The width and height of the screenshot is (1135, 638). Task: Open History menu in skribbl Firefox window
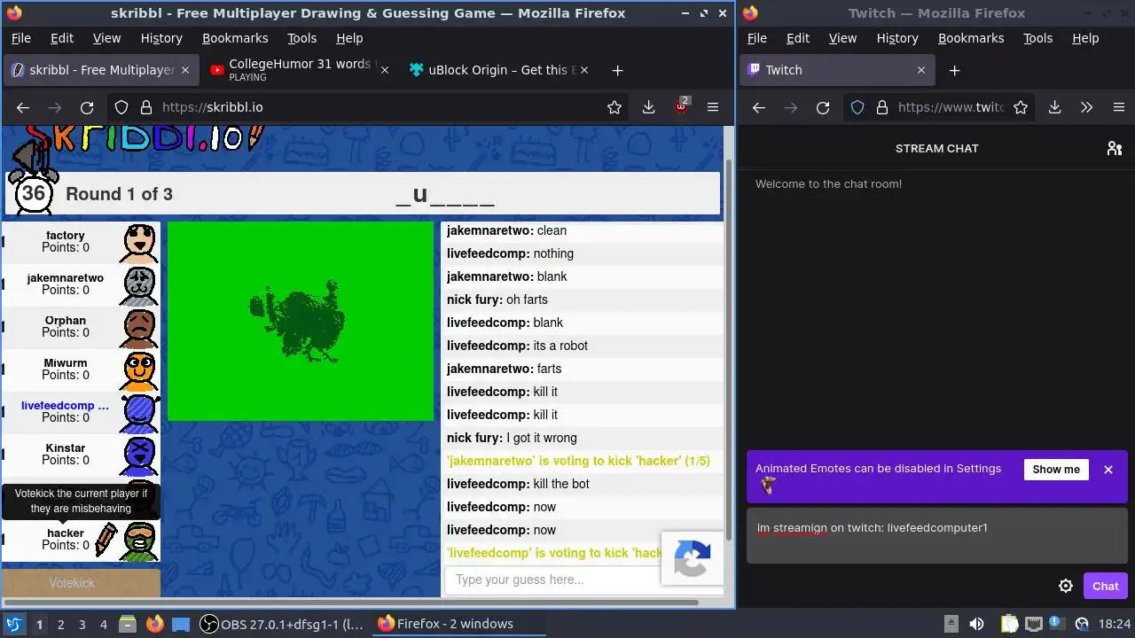[x=161, y=38]
